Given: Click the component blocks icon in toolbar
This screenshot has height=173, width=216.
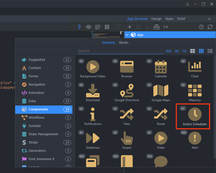Looking at the screenshot, I should pos(156,27).
